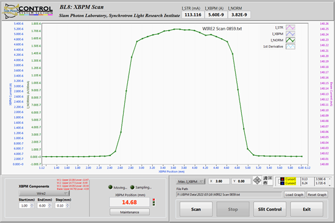335x223 pixels.
Task: Select the crosshair cursor tool in graph palette
Action: click(x=270, y=178)
